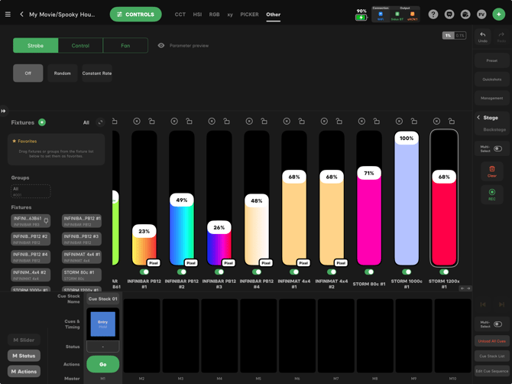Collapse the Stage panel chevron

pyautogui.click(x=478, y=117)
